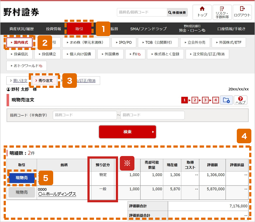This screenshot has width=255, height=222.
Task: Click 現在値 column header
Action: (x=172, y=165)
